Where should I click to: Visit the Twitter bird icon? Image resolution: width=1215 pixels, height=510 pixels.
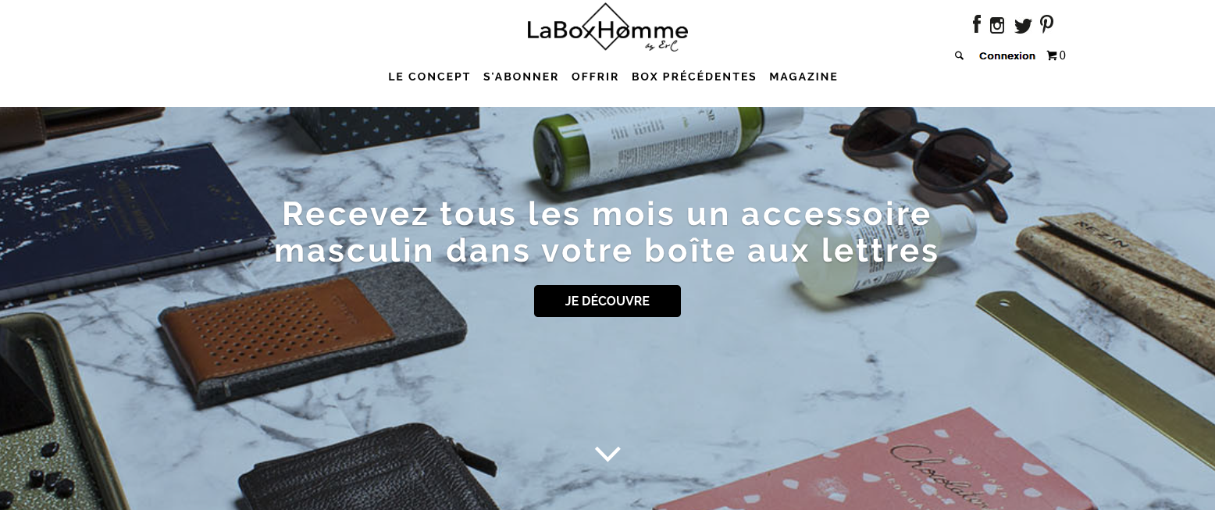[x=1023, y=26]
